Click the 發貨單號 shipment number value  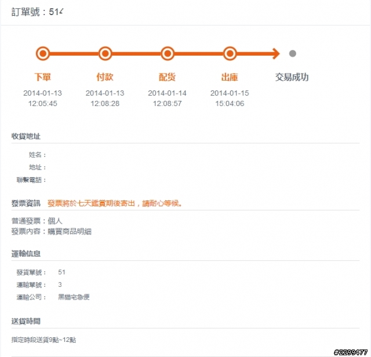pyautogui.click(x=62, y=272)
